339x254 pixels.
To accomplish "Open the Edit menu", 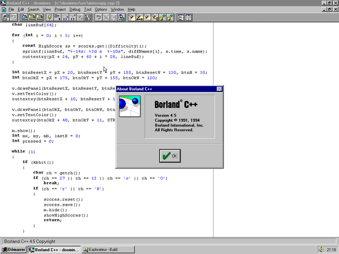I will coord(21,10).
